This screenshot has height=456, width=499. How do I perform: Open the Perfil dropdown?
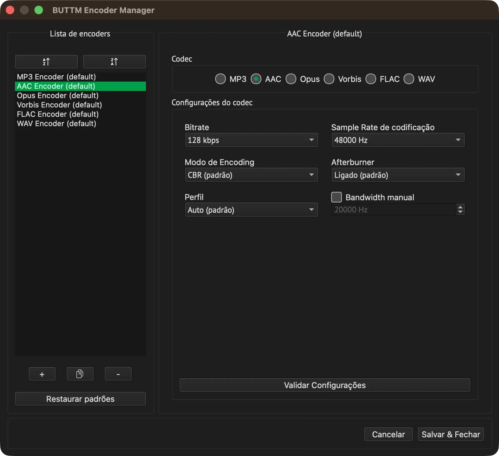251,210
